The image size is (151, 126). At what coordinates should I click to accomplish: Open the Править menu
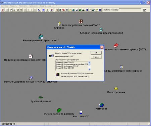[x=13, y=6]
